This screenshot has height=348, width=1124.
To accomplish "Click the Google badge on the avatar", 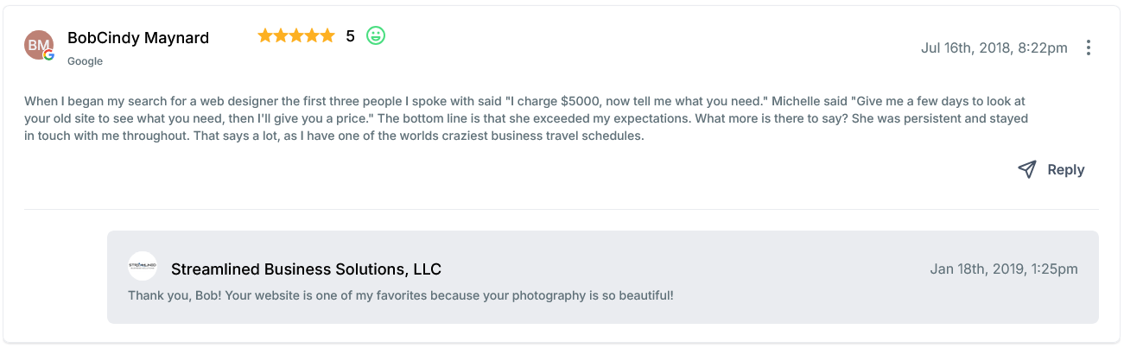I will click(x=49, y=55).
